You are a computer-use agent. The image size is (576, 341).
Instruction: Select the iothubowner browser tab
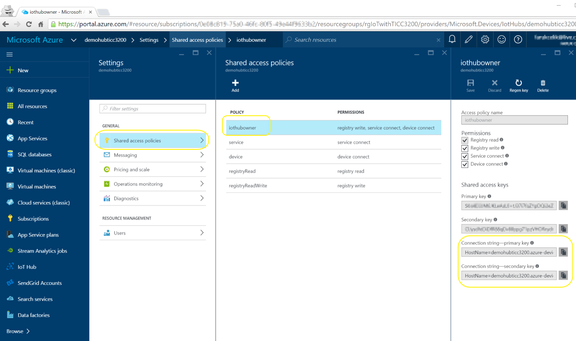(56, 12)
